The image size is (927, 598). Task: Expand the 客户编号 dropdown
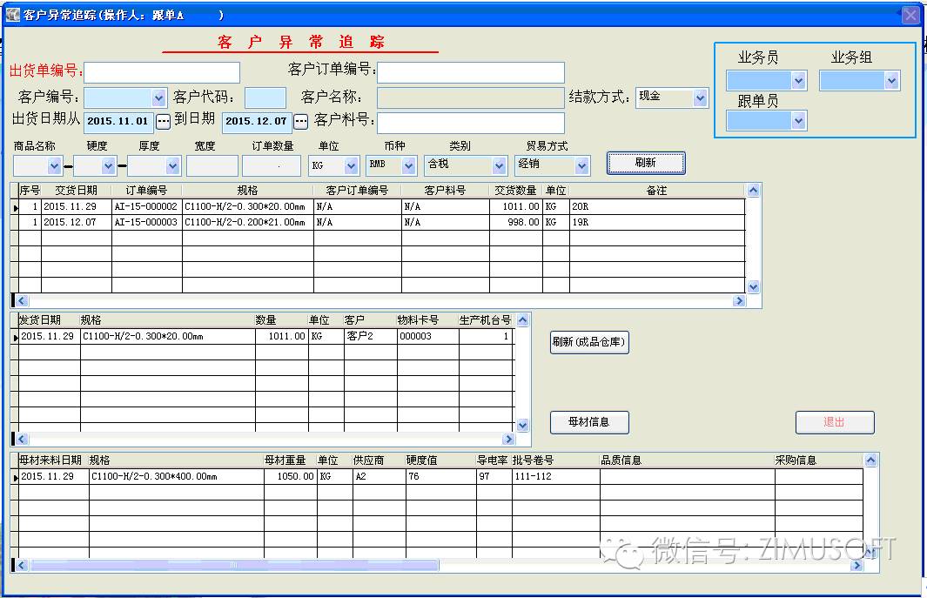pos(158,97)
